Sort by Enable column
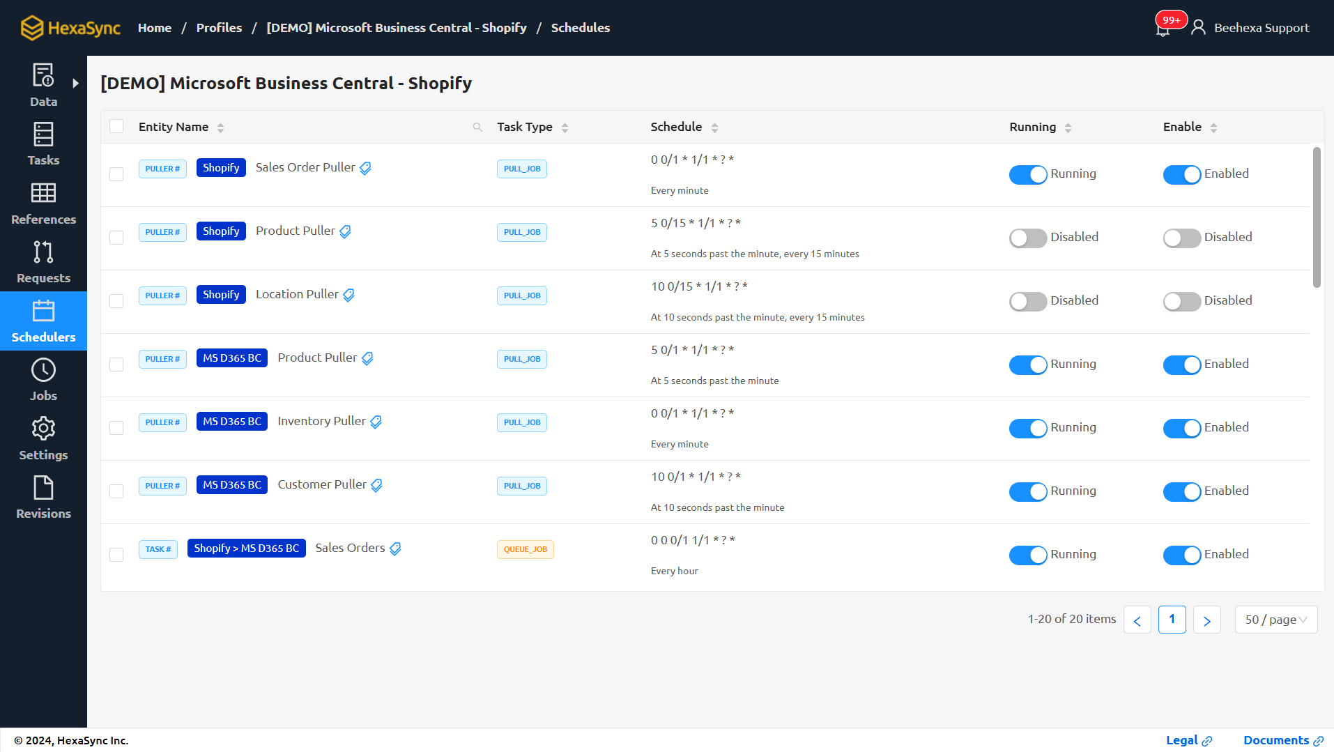This screenshot has height=752, width=1334. pyautogui.click(x=1213, y=128)
